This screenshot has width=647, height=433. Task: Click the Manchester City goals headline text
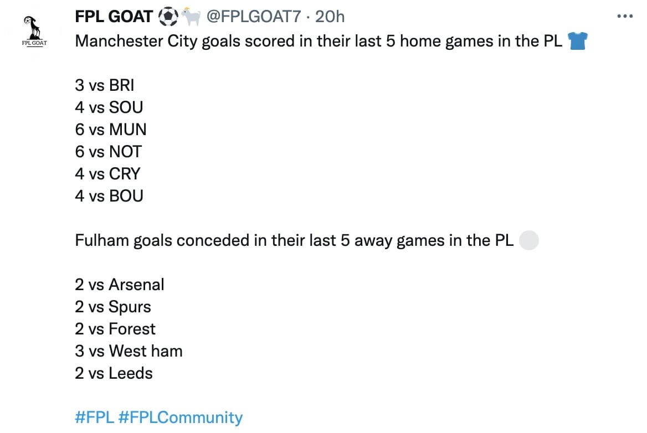[x=319, y=41]
